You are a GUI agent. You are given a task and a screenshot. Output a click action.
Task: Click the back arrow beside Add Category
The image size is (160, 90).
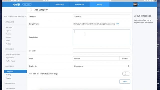tap(31, 10)
